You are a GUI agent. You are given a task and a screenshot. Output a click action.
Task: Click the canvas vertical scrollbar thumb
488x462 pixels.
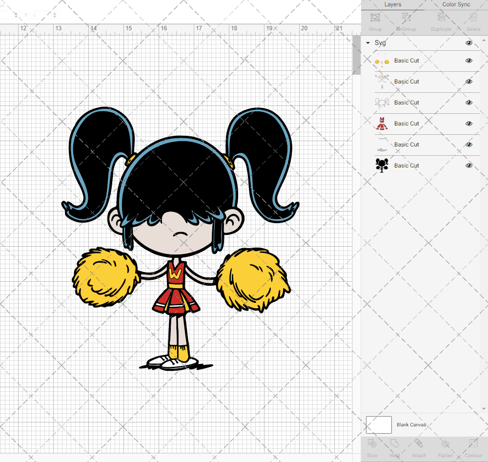coord(356,55)
